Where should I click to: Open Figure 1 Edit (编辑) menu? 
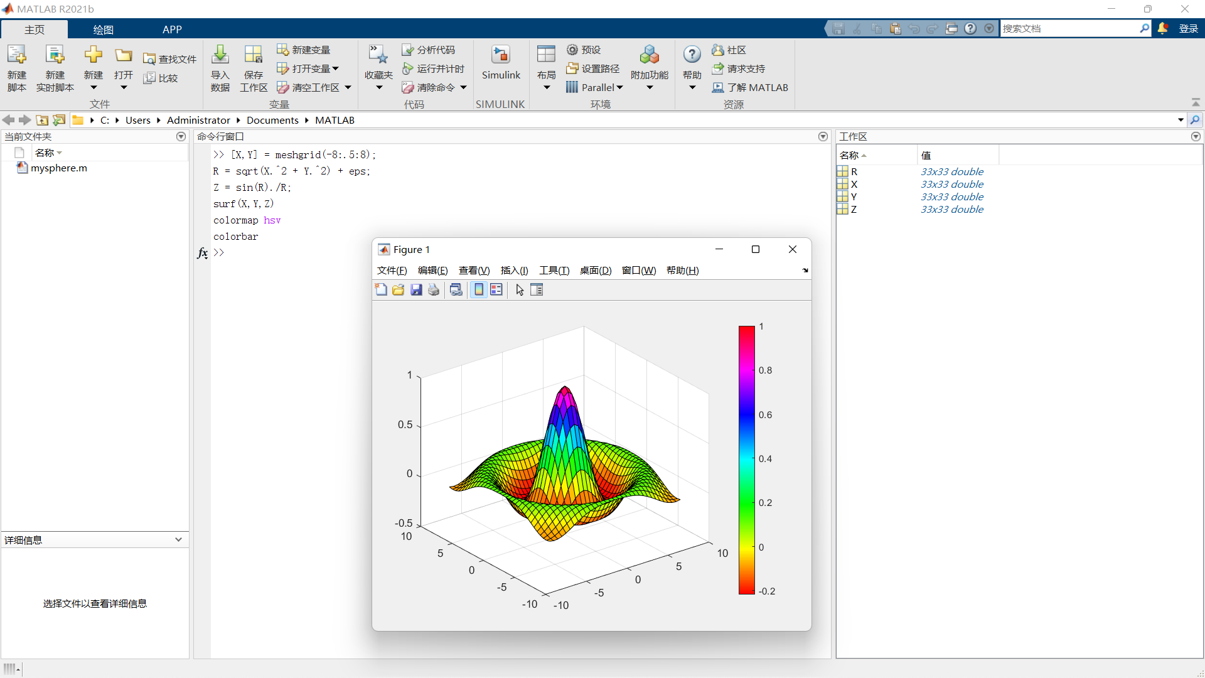432,271
